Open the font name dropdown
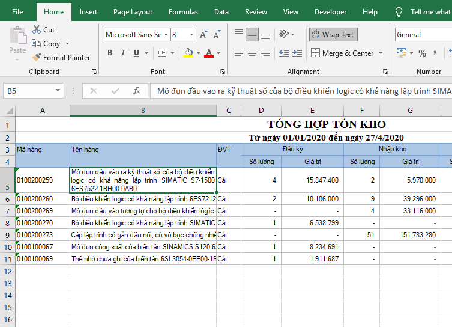The image size is (452, 327). coord(166,35)
